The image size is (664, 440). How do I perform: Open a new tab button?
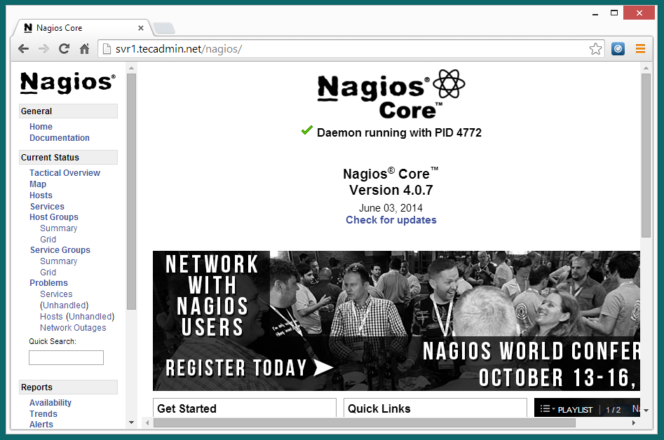tap(163, 28)
